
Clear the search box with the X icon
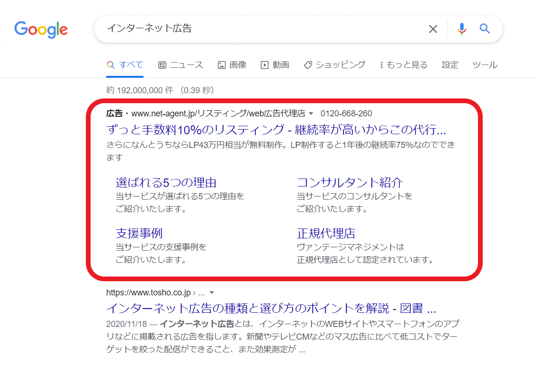click(433, 29)
